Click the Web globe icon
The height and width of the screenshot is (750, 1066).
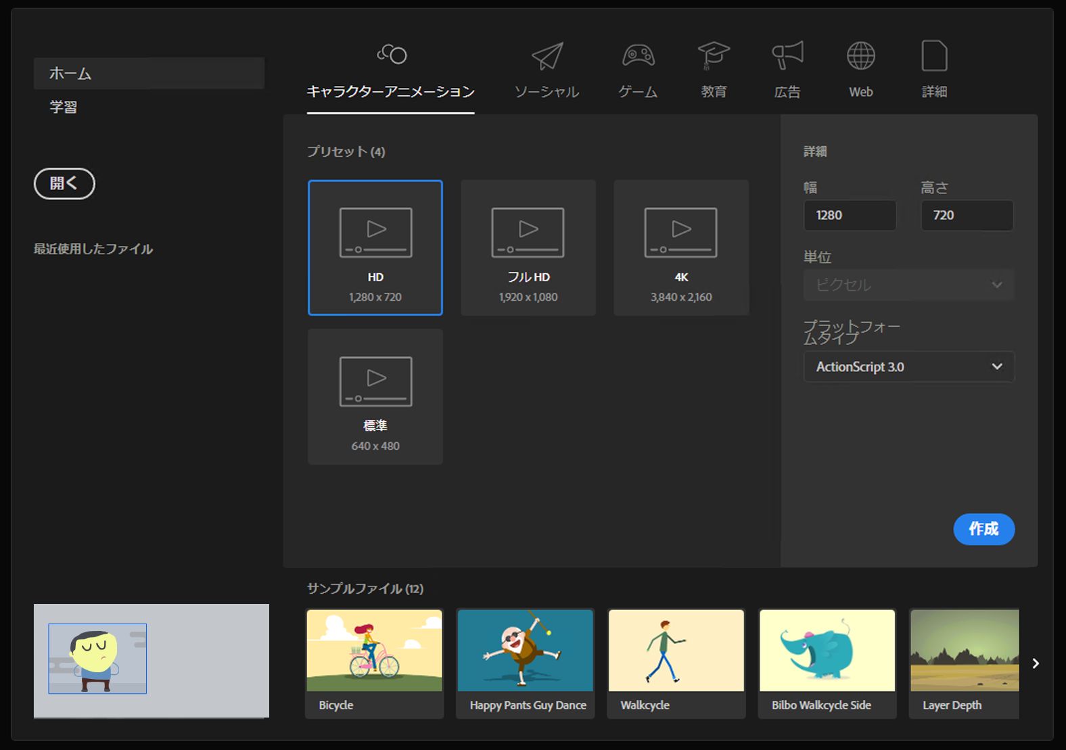[x=861, y=55]
